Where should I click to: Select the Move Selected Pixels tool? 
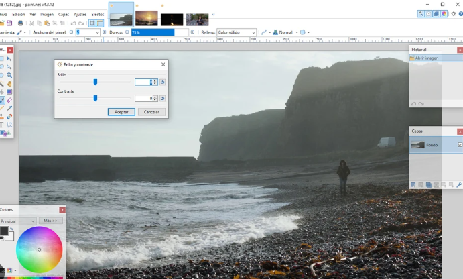(9, 59)
